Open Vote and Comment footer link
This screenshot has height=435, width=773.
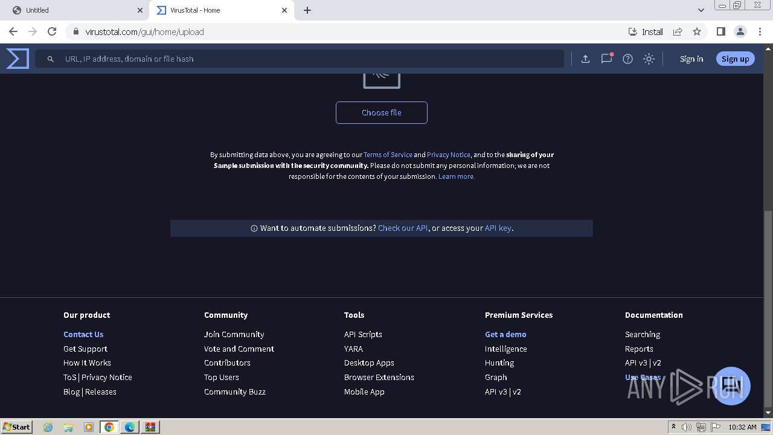tap(239, 349)
